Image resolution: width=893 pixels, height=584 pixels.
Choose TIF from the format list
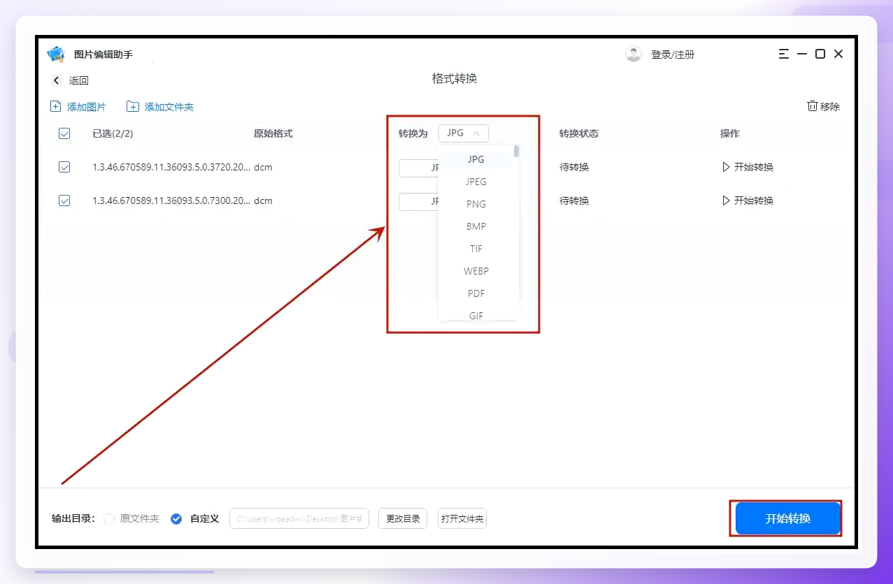[x=476, y=249]
